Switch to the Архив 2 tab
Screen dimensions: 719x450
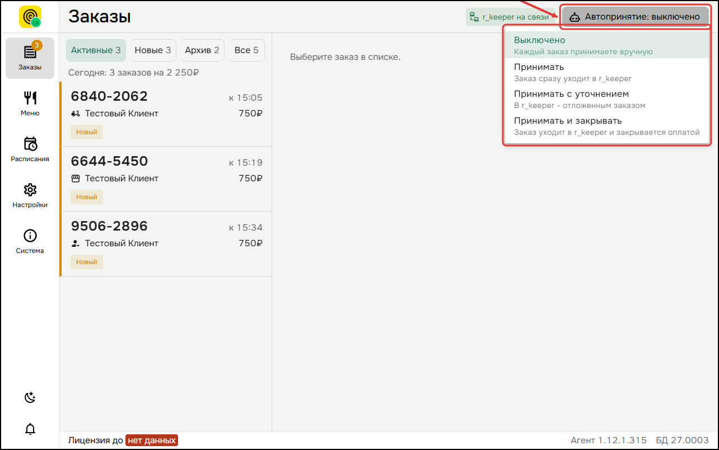click(x=202, y=50)
